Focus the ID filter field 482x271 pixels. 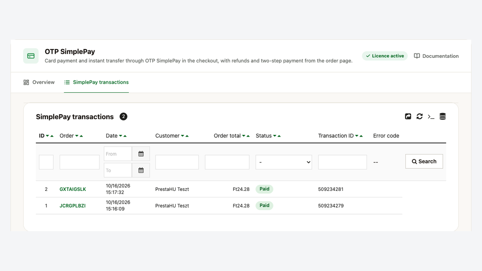(46, 162)
